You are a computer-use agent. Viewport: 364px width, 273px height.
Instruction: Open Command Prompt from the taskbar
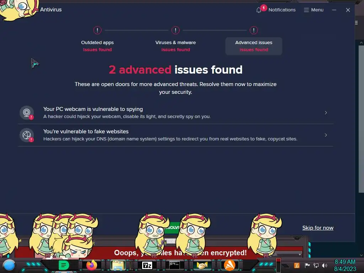click(174, 265)
